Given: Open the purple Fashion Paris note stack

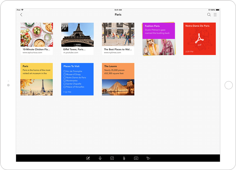Looking at the screenshot, I should (159, 39).
